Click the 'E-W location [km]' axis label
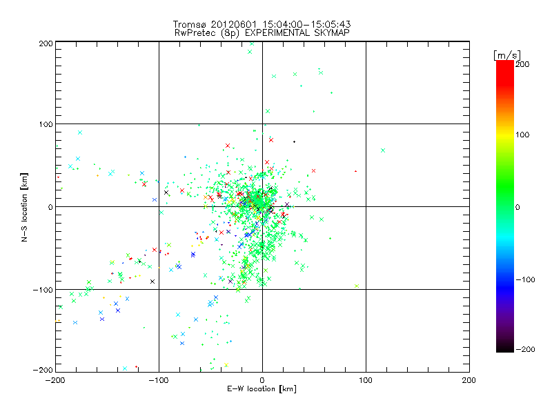Viewport: 552px width, 414px height. coord(262,389)
